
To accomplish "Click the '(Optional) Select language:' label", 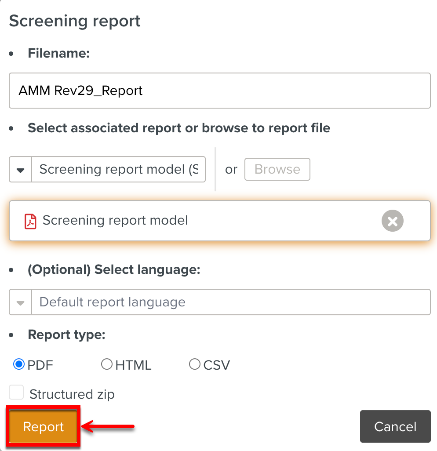I will [114, 269].
